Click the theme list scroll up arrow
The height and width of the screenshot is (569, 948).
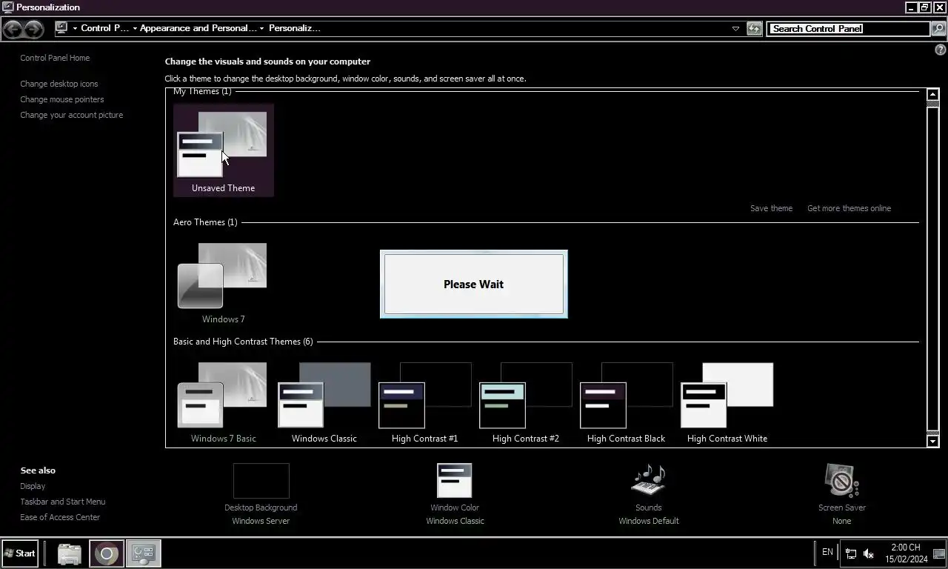[x=933, y=94]
